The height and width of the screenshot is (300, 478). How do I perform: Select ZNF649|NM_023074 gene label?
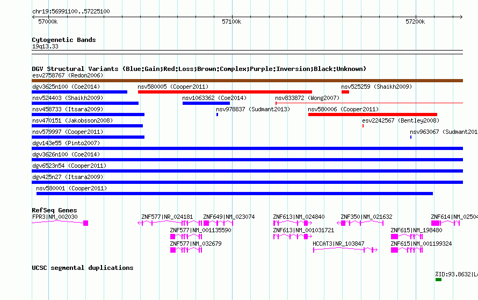coord(229,217)
